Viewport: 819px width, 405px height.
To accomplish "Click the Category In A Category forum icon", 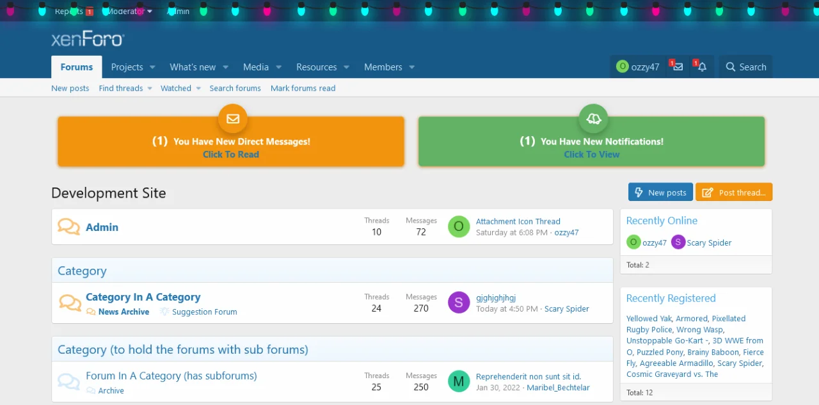I will (x=70, y=303).
